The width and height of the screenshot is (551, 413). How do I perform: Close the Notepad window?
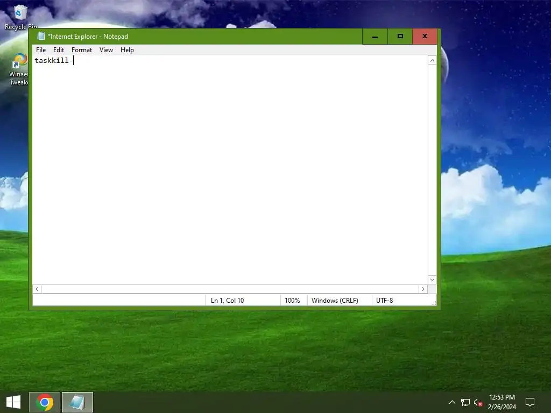pos(425,36)
